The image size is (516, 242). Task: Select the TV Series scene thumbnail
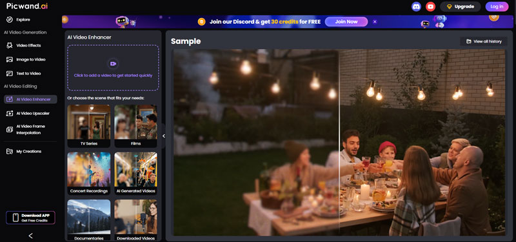tap(89, 126)
